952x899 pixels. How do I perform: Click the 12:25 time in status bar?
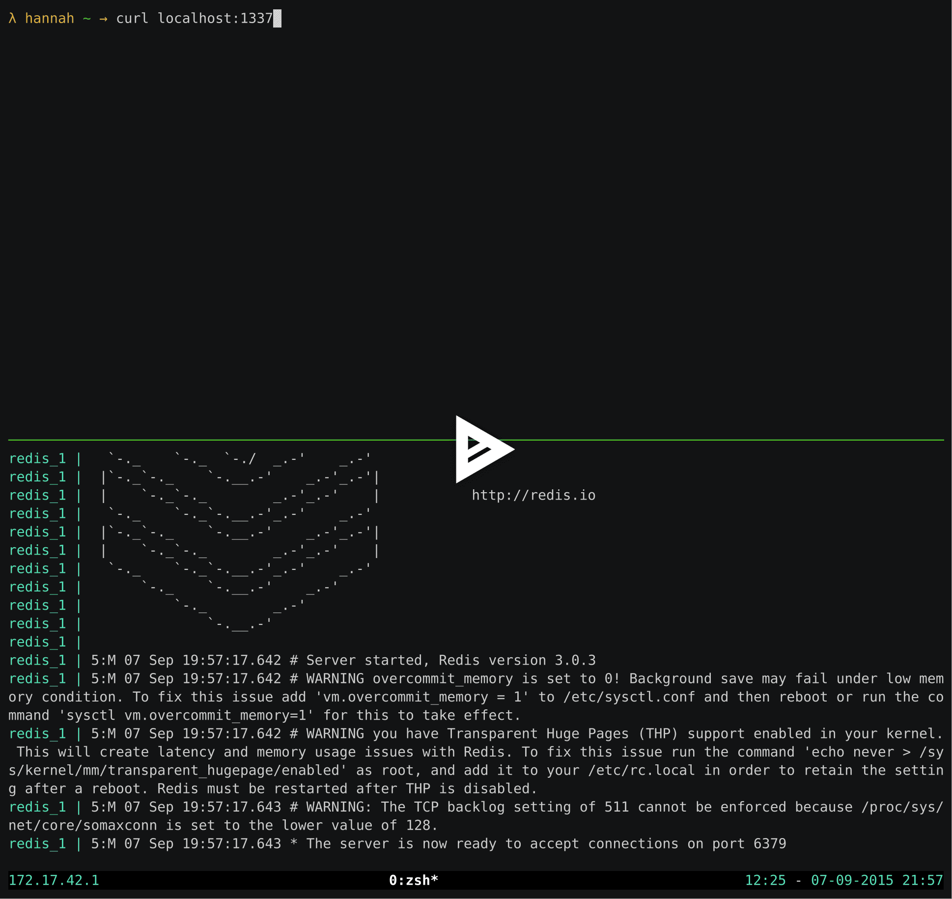765,880
